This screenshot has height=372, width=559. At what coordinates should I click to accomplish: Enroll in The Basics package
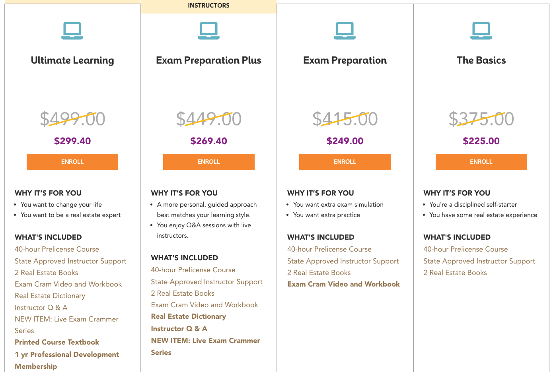click(x=481, y=162)
